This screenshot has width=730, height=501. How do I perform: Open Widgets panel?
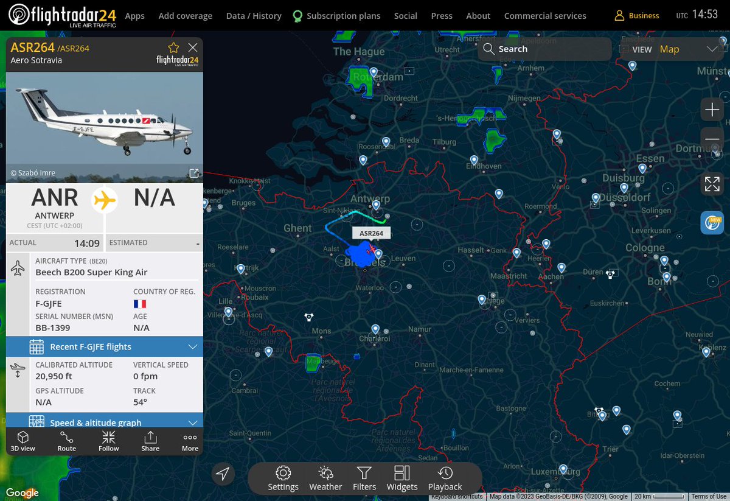(402, 478)
